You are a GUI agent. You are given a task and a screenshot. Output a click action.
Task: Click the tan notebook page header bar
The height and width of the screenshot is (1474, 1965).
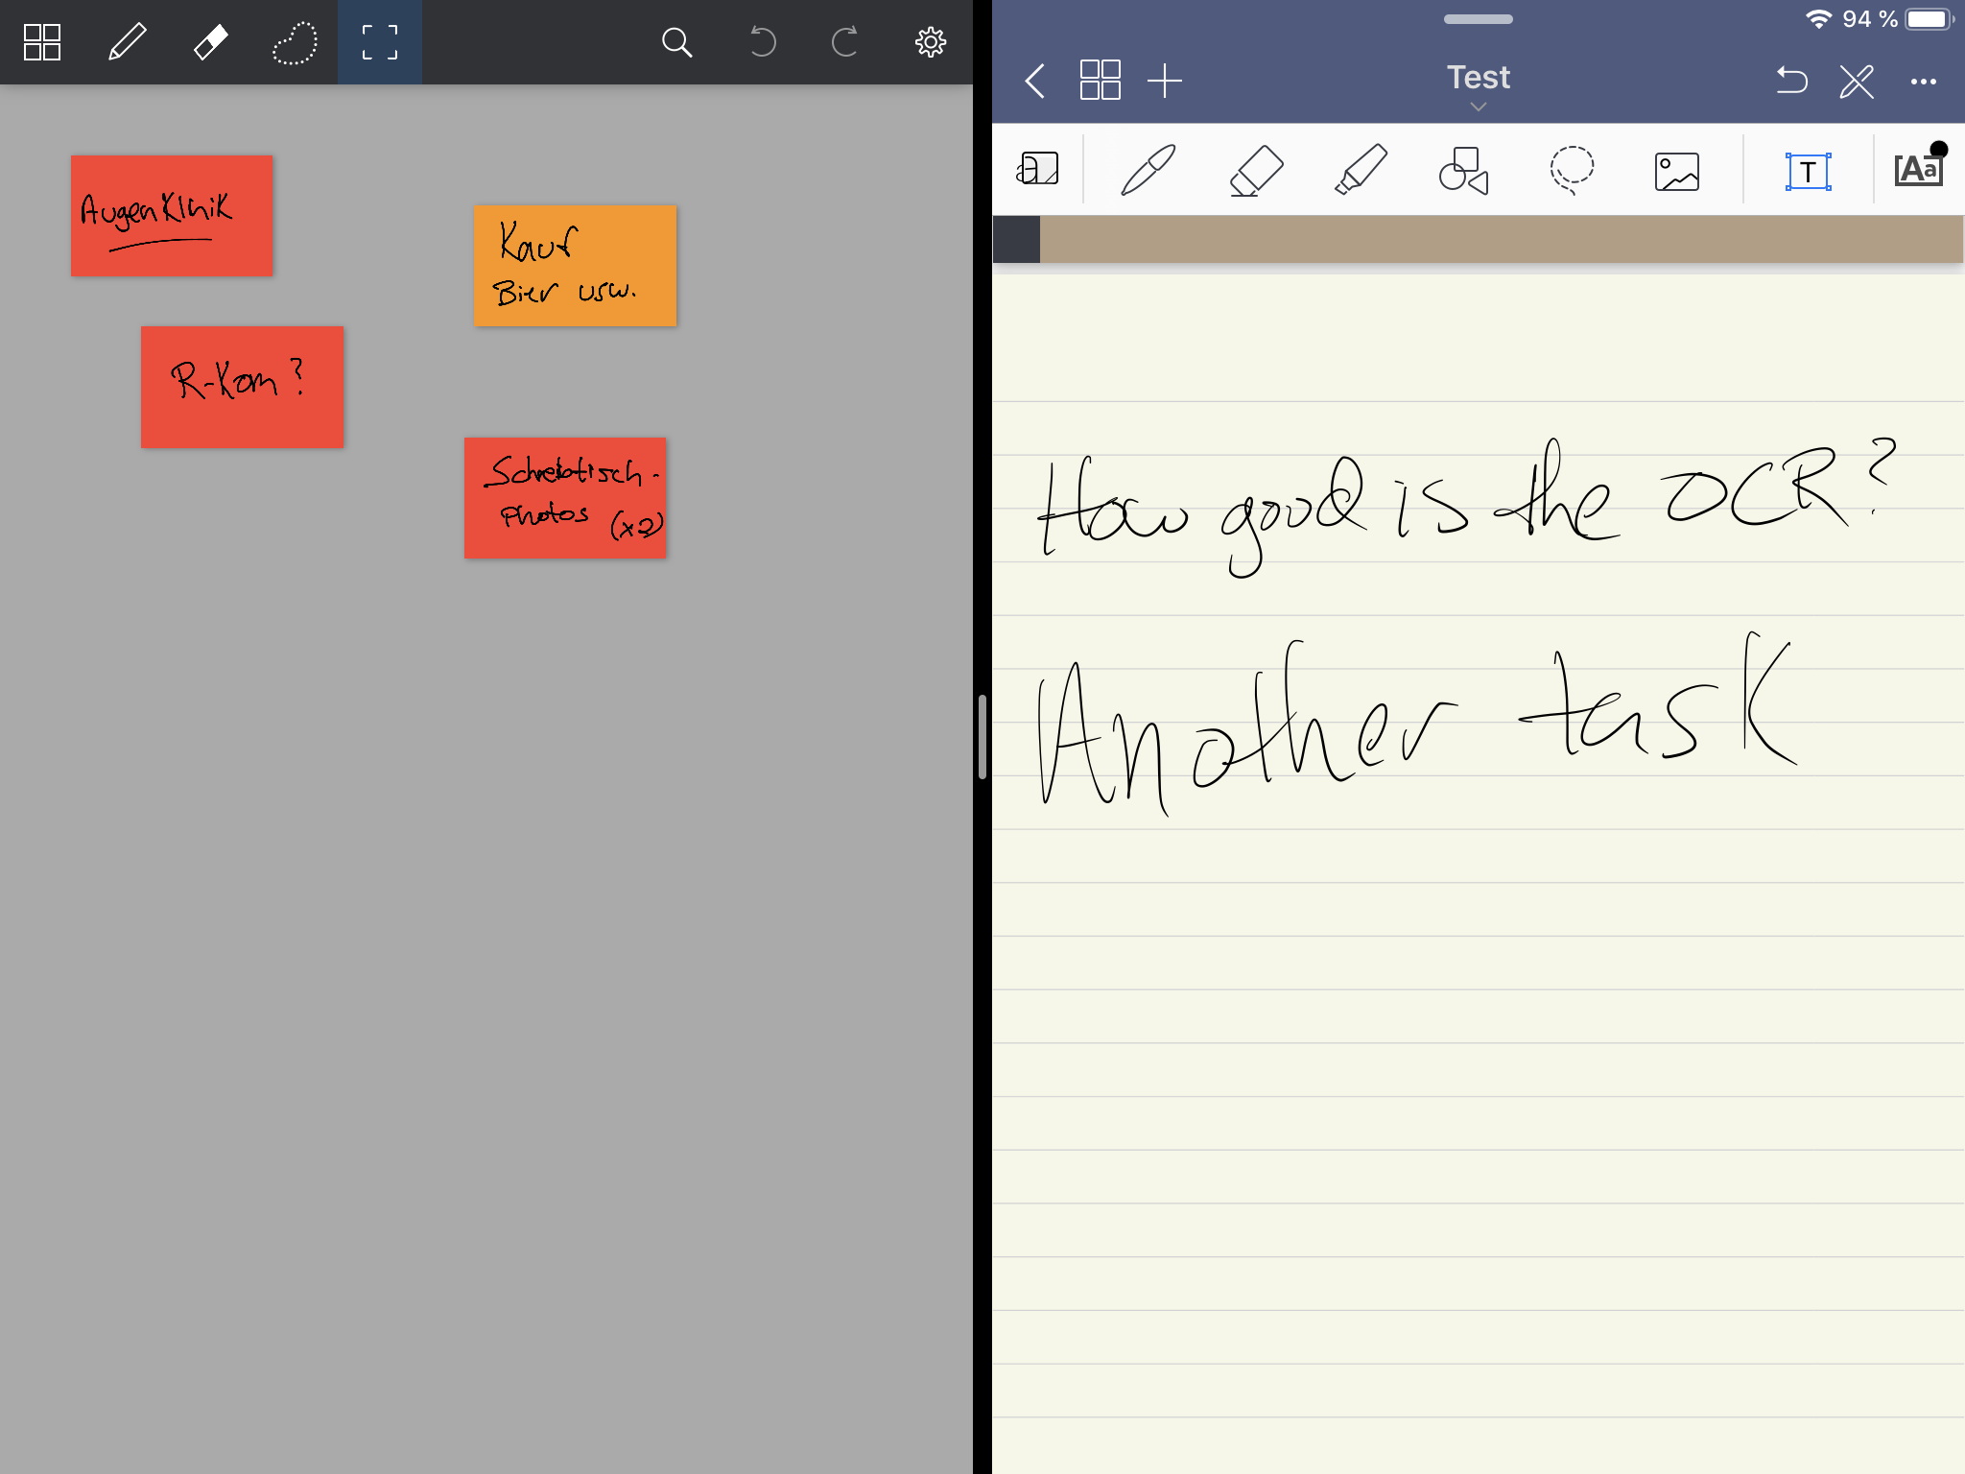pos(1502,239)
